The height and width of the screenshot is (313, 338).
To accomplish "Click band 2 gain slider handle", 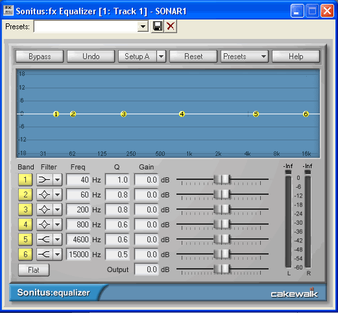I will click(222, 194).
